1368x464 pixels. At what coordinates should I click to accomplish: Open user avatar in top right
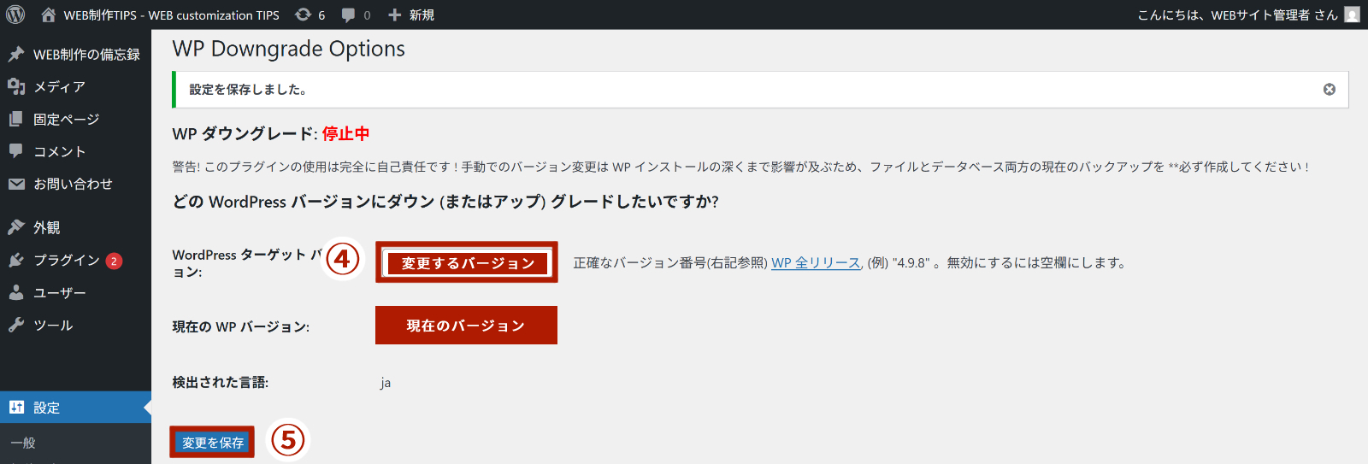(x=1352, y=15)
